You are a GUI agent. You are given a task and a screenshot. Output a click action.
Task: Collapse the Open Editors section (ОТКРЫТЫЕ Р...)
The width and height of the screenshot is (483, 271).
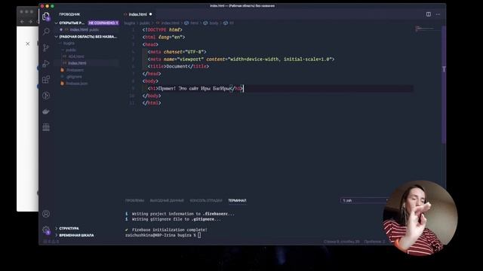57,23
